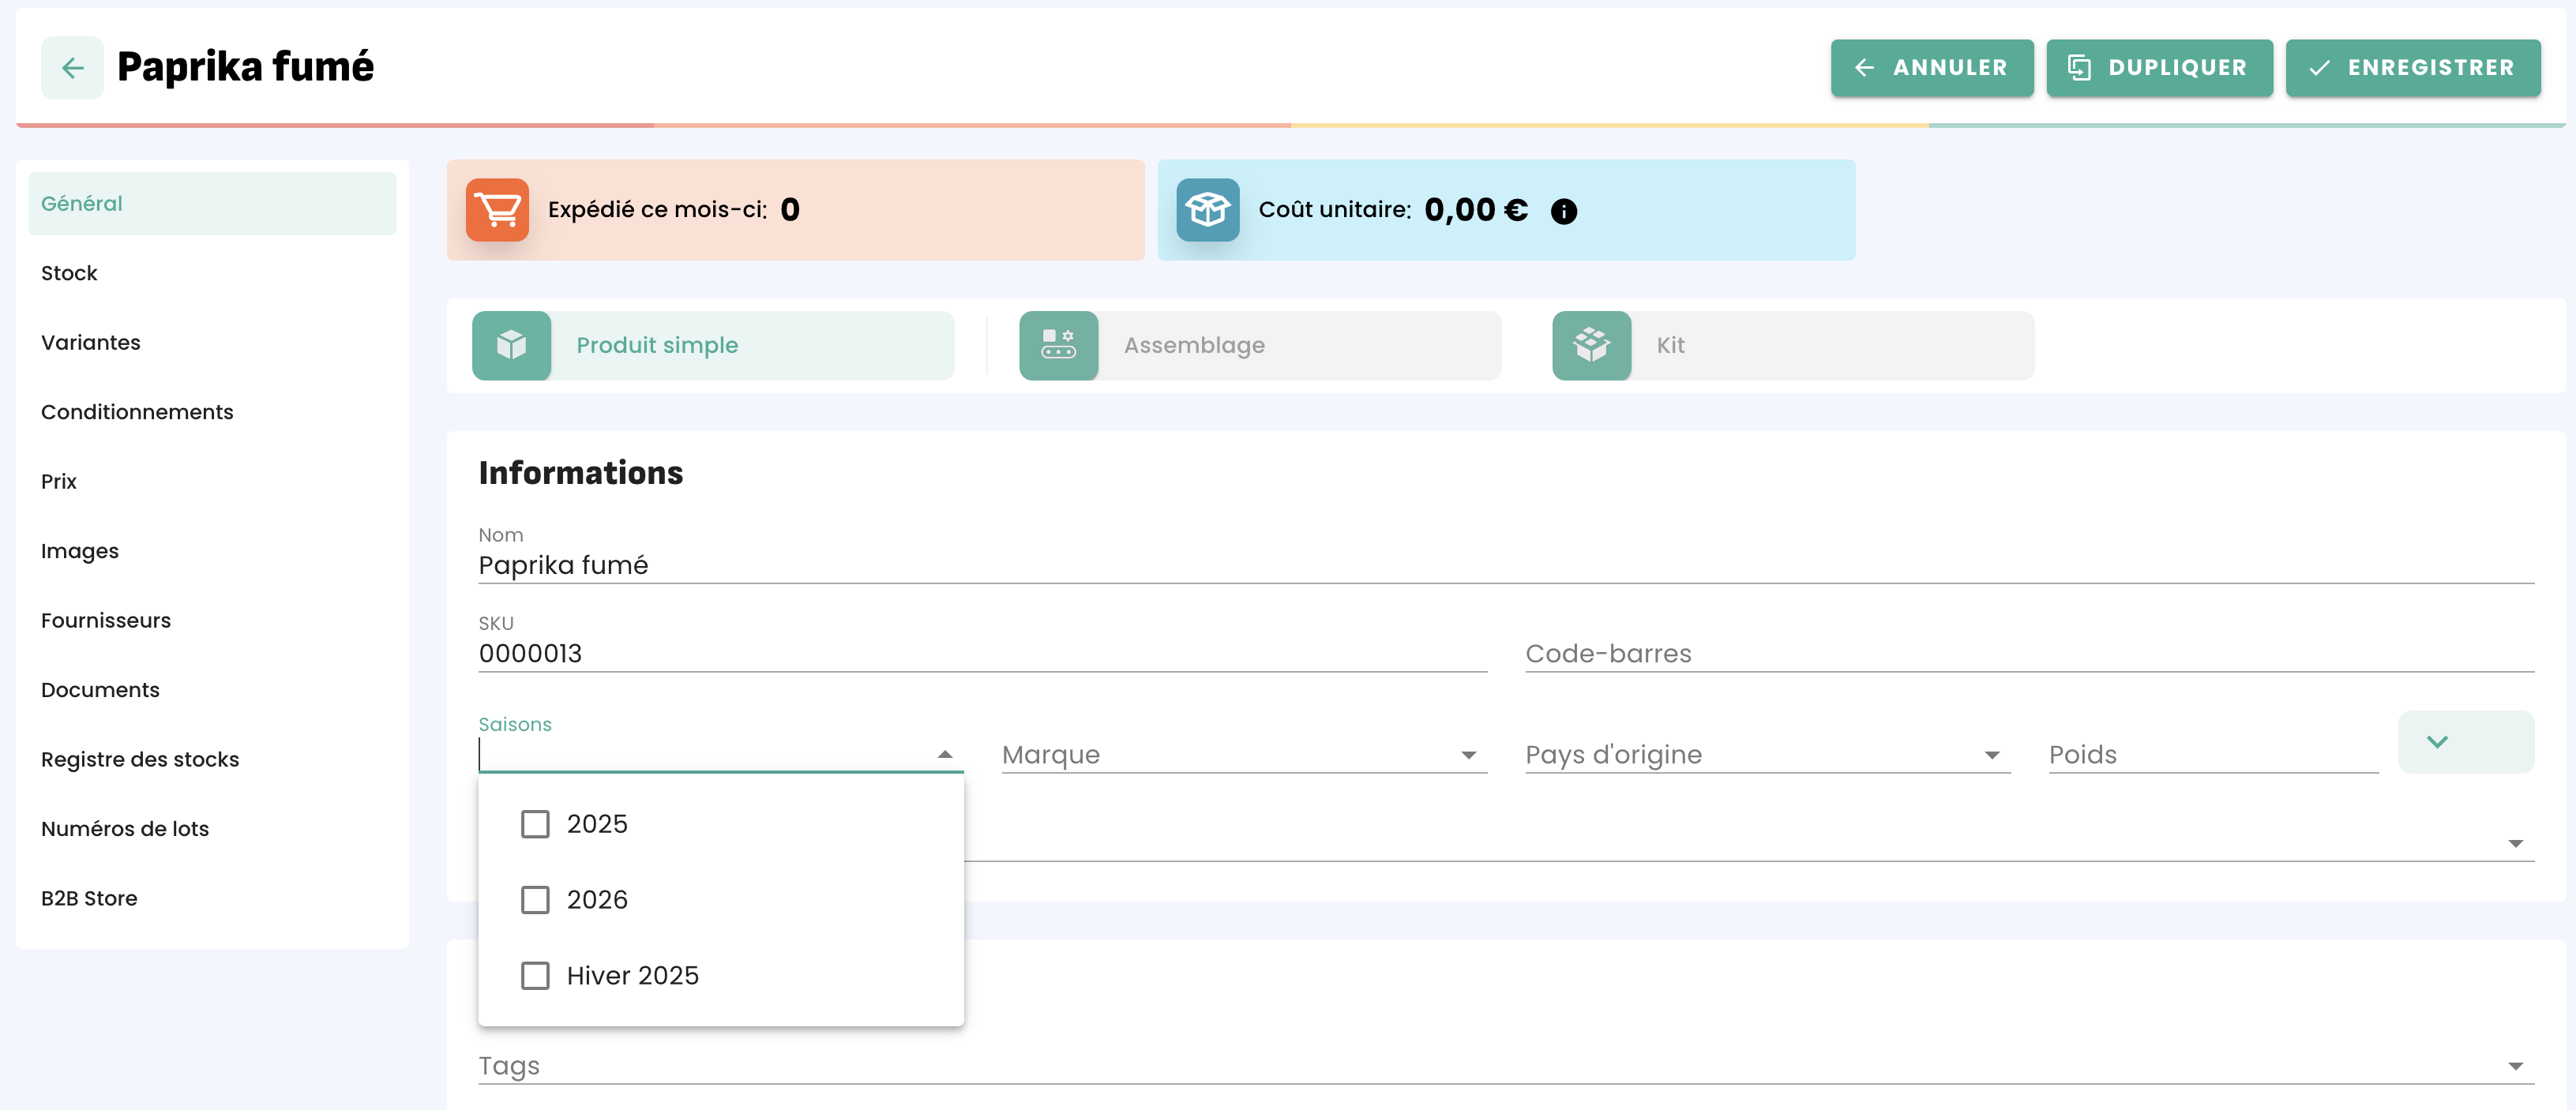Open the Tags dropdown arrow

(2515, 1066)
